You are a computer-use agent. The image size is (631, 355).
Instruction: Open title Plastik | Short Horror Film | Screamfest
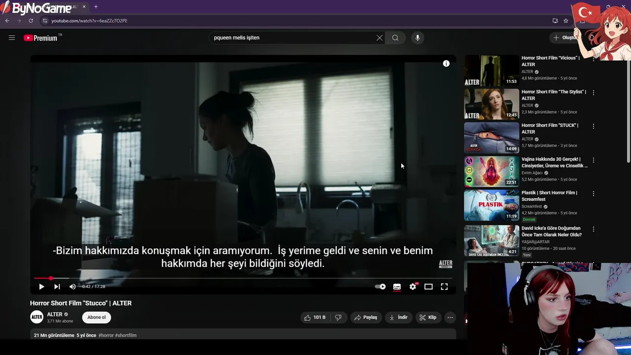(x=549, y=196)
